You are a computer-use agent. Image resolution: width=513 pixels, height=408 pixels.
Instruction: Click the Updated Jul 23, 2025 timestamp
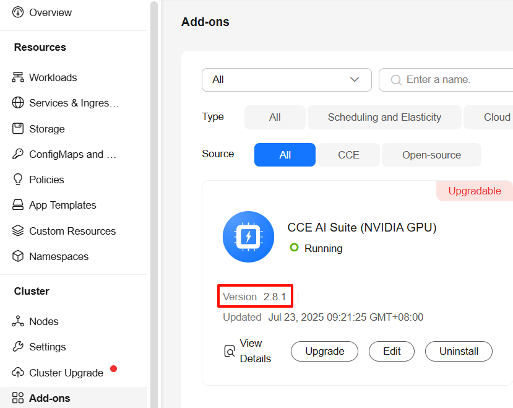323,317
